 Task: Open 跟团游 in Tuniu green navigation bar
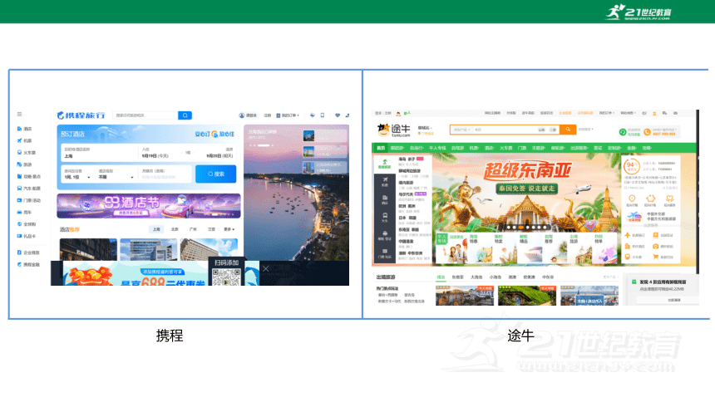397,148
